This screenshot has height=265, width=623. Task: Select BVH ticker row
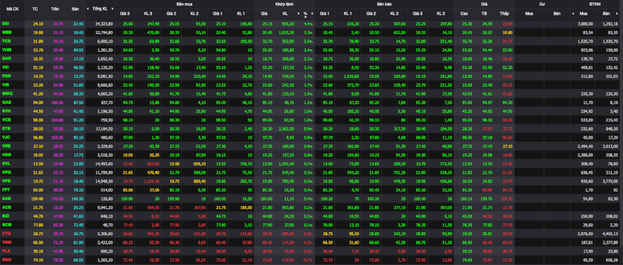pos(6,111)
